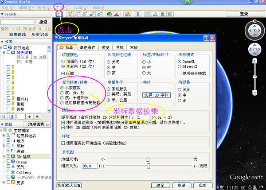This screenshot has width=266, height=190.
Task: Enable 使用逼真的环境渲染 checkbox
Action: click(x=63, y=143)
